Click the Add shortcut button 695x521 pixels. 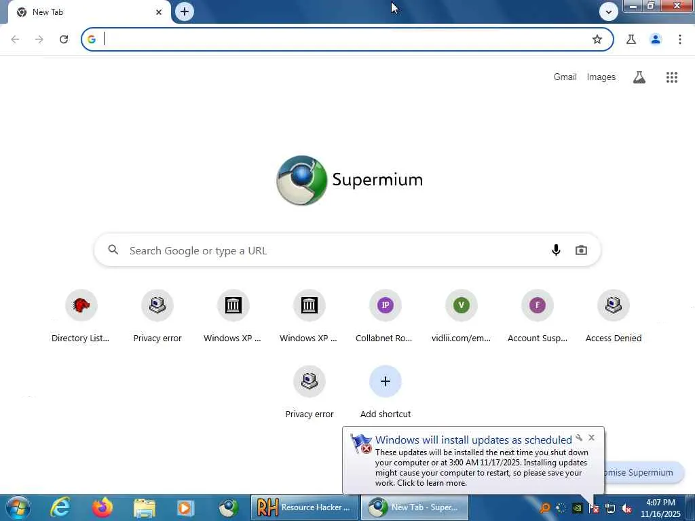pyautogui.click(x=386, y=391)
